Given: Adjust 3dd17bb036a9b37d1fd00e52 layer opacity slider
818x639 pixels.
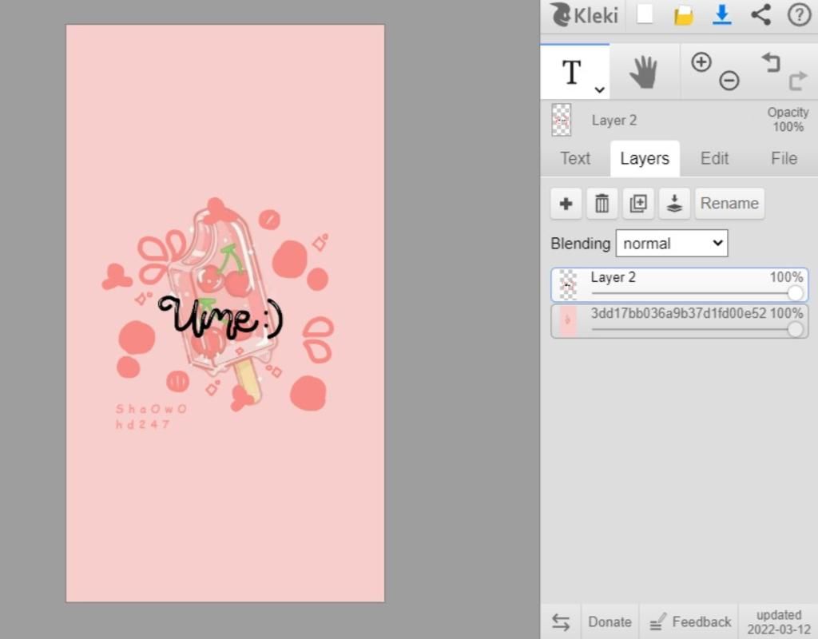Looking at the screenshot, I should 795,329.
